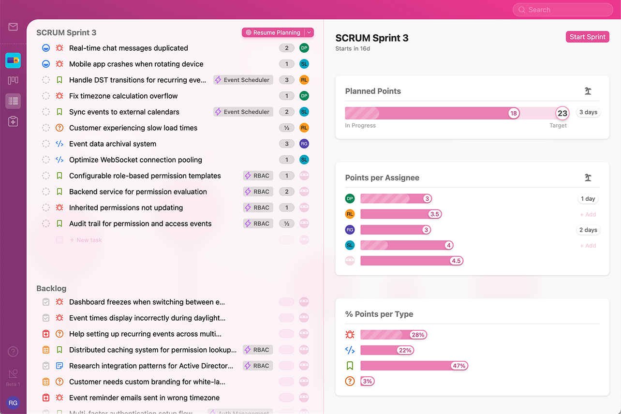Click the colorful project icon in sidebar
This screenshot has height=414, width=621.
pyautogui.click(x=13, y=60)
